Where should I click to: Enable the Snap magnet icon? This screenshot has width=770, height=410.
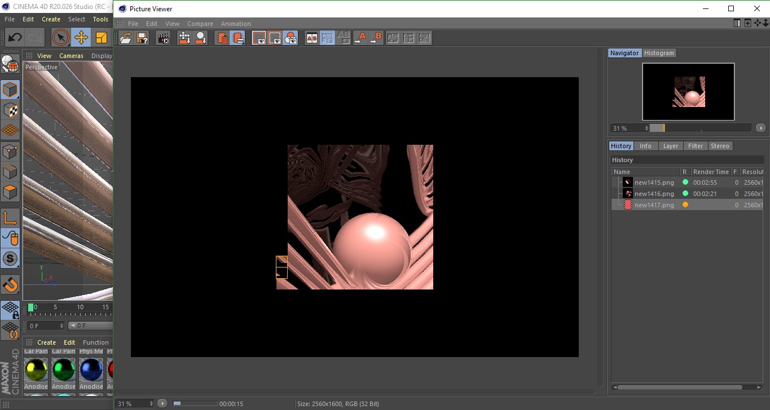click(10, 284)
